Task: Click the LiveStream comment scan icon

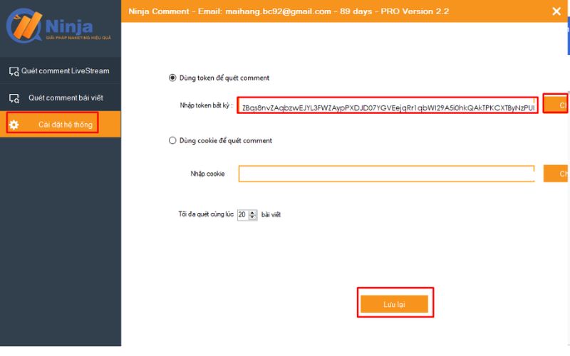Action: [14, 71]
